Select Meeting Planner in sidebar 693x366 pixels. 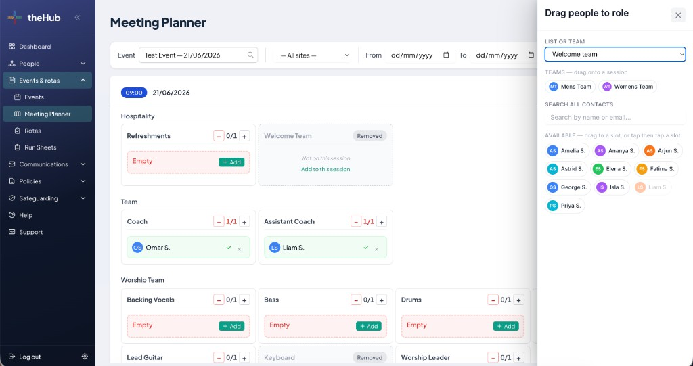[47, 114]
